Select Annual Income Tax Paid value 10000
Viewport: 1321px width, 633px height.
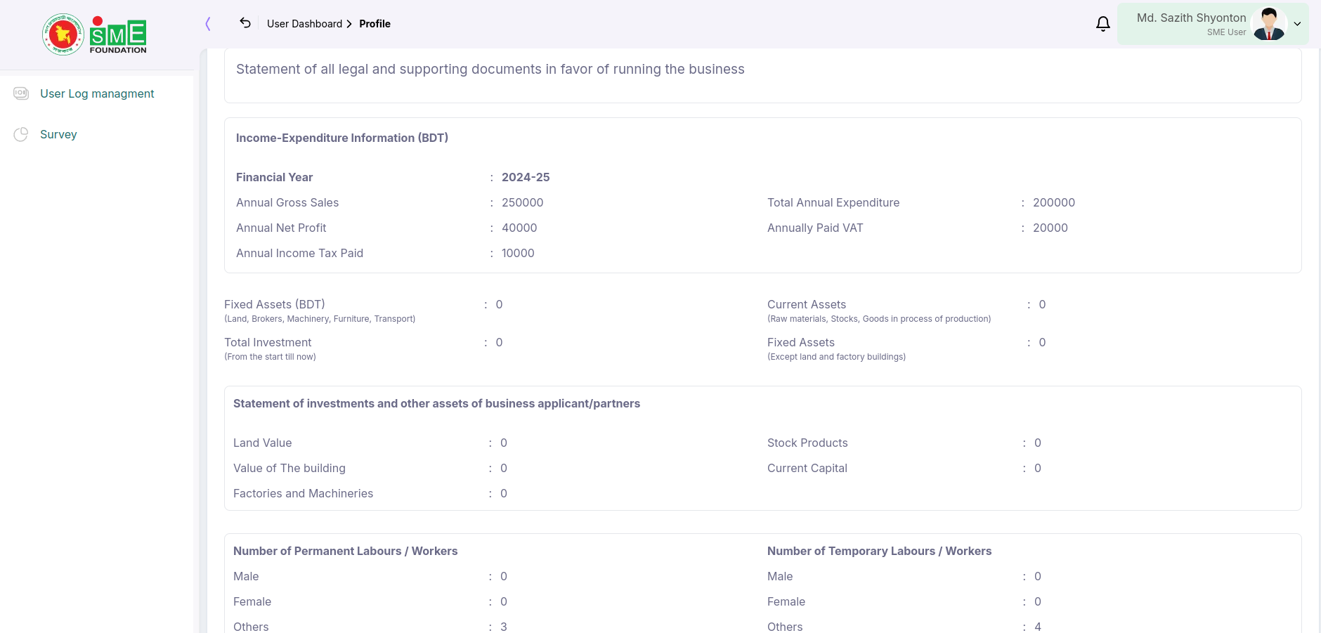[x=518, y=253]
